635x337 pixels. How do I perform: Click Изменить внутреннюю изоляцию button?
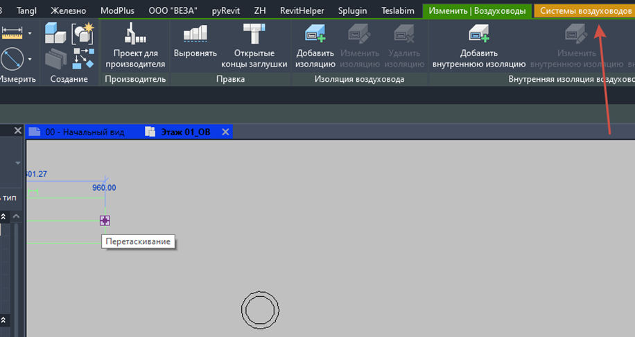click(576, 46)
